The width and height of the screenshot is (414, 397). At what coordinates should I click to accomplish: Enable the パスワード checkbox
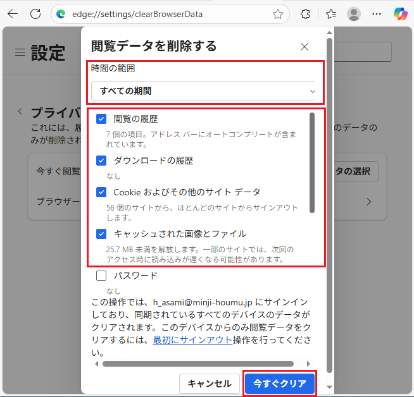pos(101,276)
